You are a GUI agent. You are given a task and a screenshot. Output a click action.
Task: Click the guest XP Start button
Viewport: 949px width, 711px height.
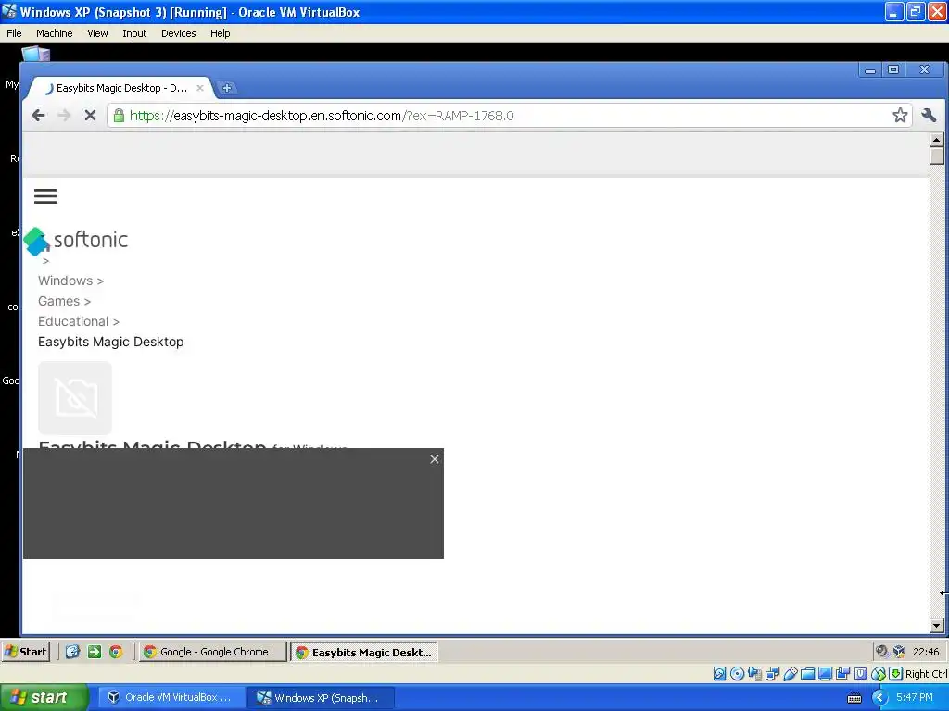tap(25, 652)
